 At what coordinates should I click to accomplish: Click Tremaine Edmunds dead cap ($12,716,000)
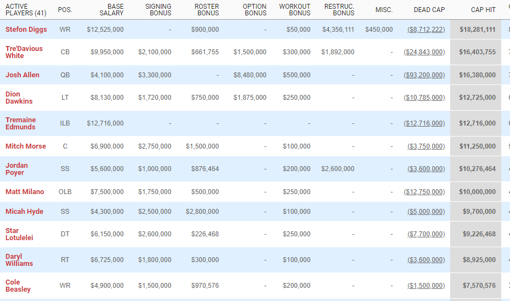click(424, 123)
